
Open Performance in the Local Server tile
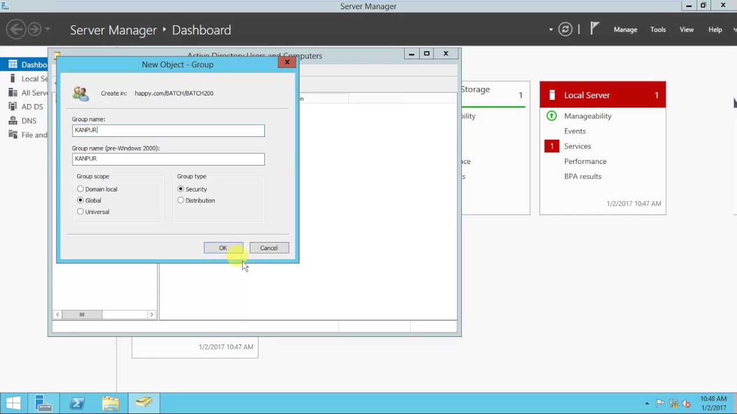[x=585, y=162]
